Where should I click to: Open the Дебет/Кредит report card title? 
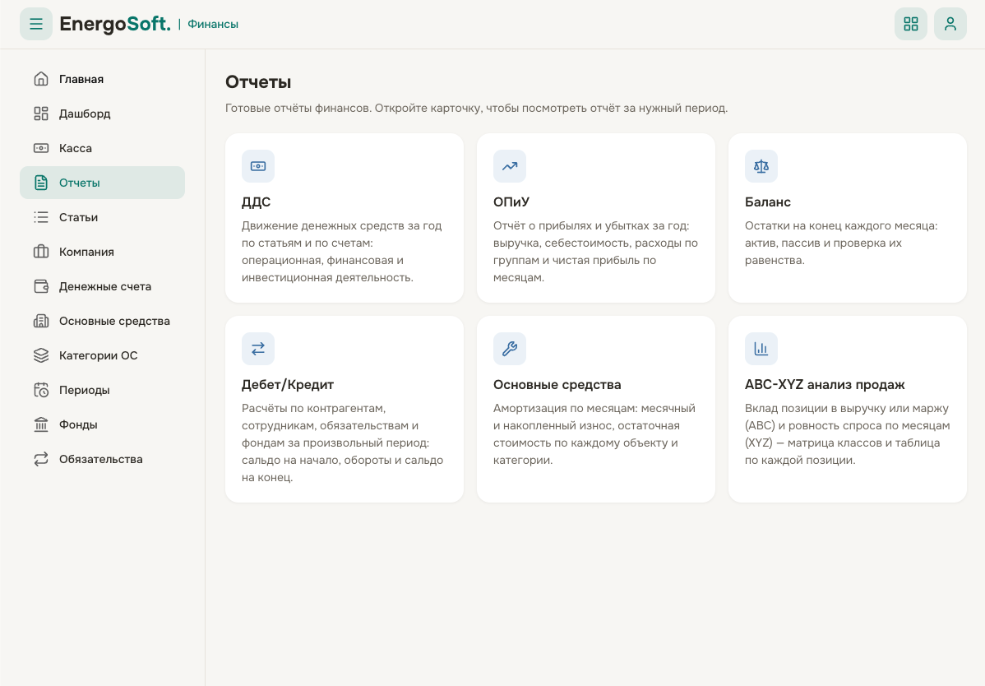click(x=288, y=384)
